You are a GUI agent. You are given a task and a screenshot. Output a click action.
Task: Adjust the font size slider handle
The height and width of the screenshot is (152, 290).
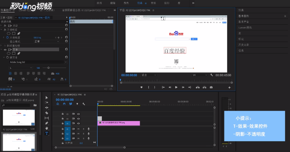coord(48,68)
